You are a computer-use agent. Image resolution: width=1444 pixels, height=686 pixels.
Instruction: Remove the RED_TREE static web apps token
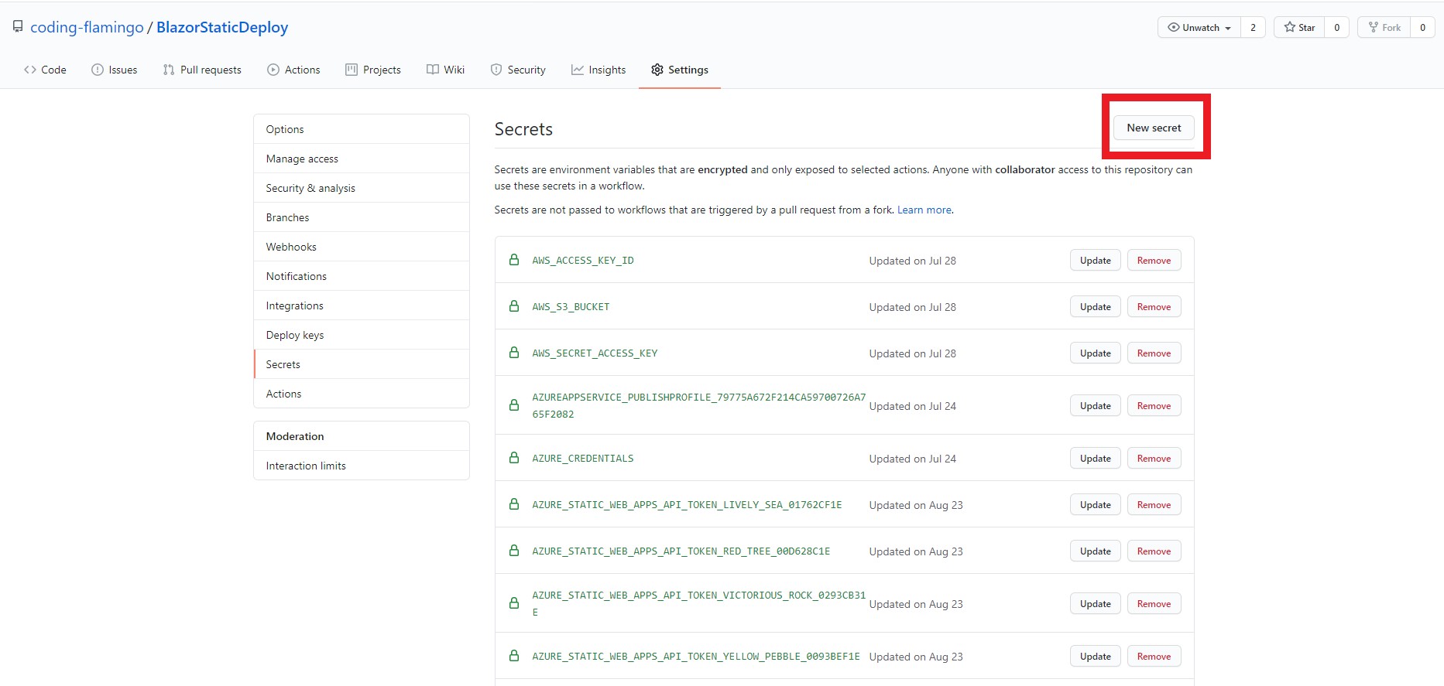click(x=1154, y=551)
